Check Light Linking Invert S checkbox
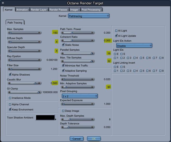Screen dimensions: 171x142 [121, 67]
